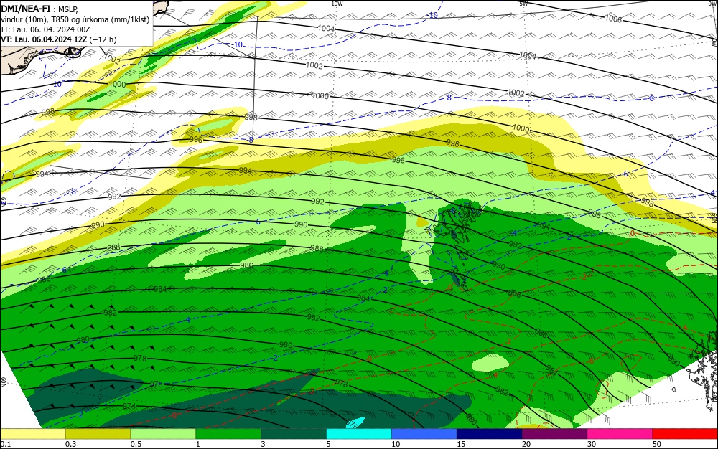Click the legend value "30"
This screenshot has width=718, height=449.
(x=592, y=444)
